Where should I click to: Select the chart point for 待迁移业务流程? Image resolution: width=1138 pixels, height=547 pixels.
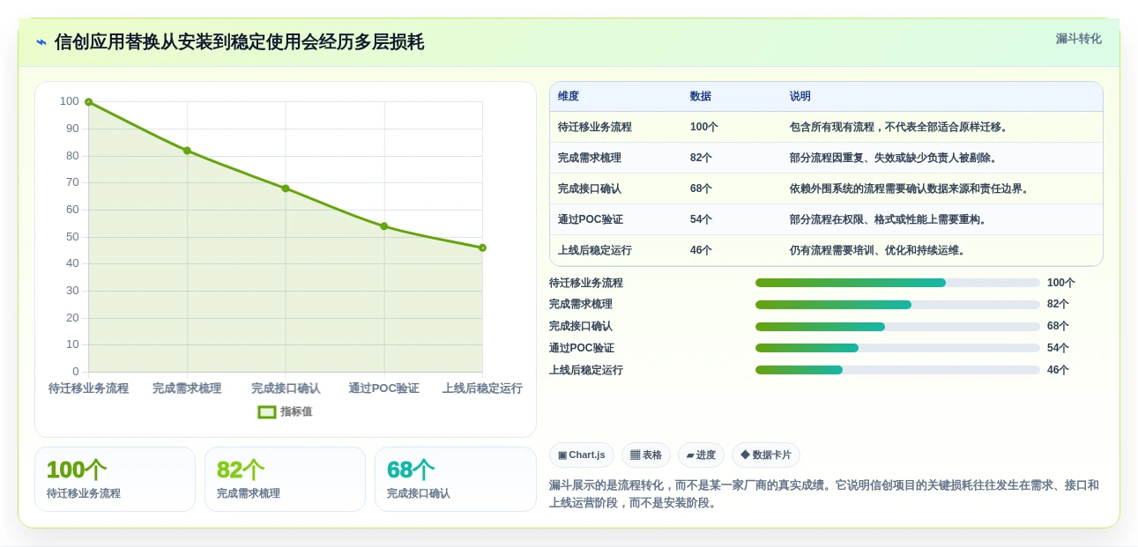pyautogui.click(x=88, y=102)
